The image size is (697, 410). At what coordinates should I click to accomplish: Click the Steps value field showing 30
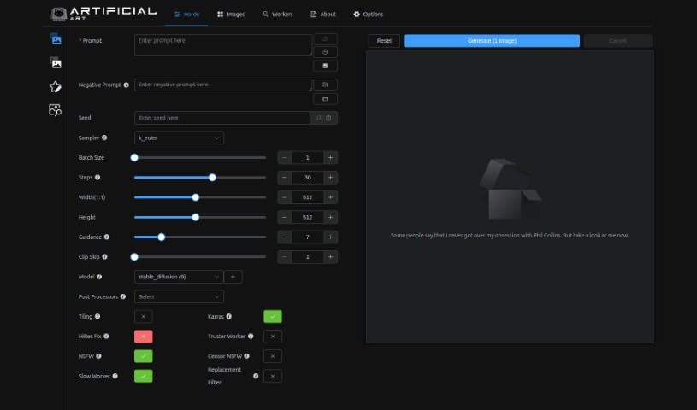pos(307,177)
